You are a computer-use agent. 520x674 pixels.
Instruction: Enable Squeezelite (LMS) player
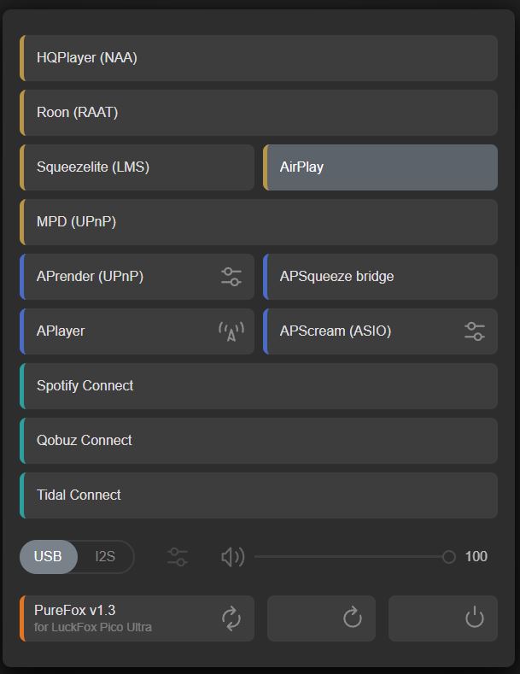tap(137, 167)
